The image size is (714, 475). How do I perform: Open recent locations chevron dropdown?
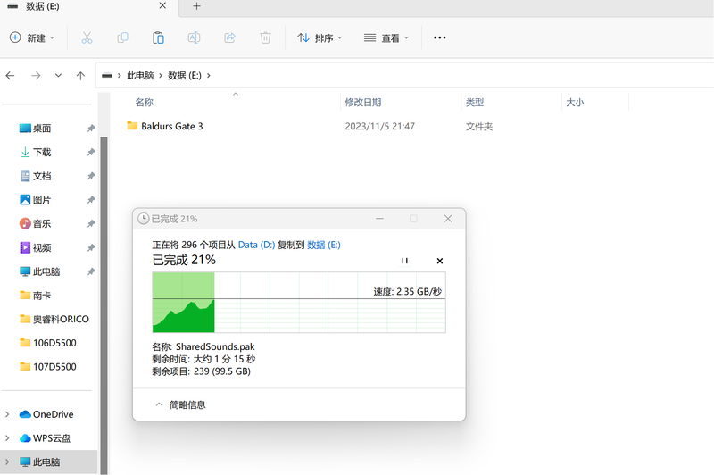[x=58, y=76]
